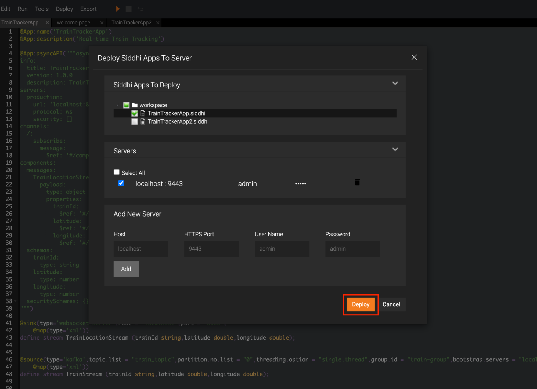Screen dimensions: 537x389
Task: Click the workspace folder icon
Action: 135,105
